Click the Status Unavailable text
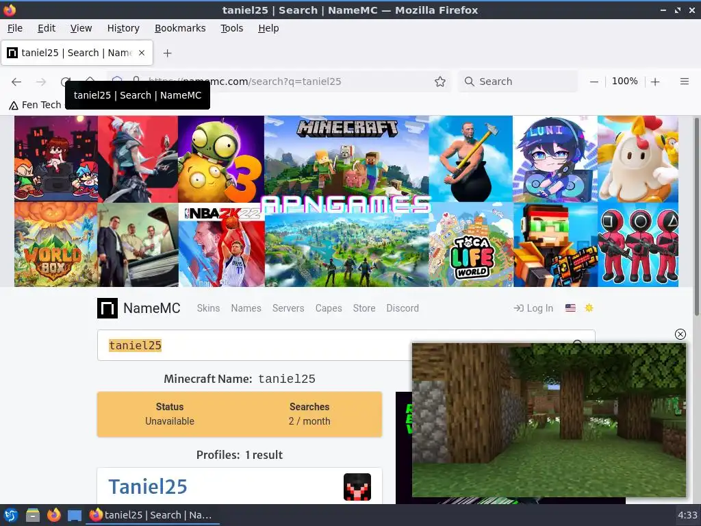The width and height of the screenshot is (701, 526). click(170, 414)
